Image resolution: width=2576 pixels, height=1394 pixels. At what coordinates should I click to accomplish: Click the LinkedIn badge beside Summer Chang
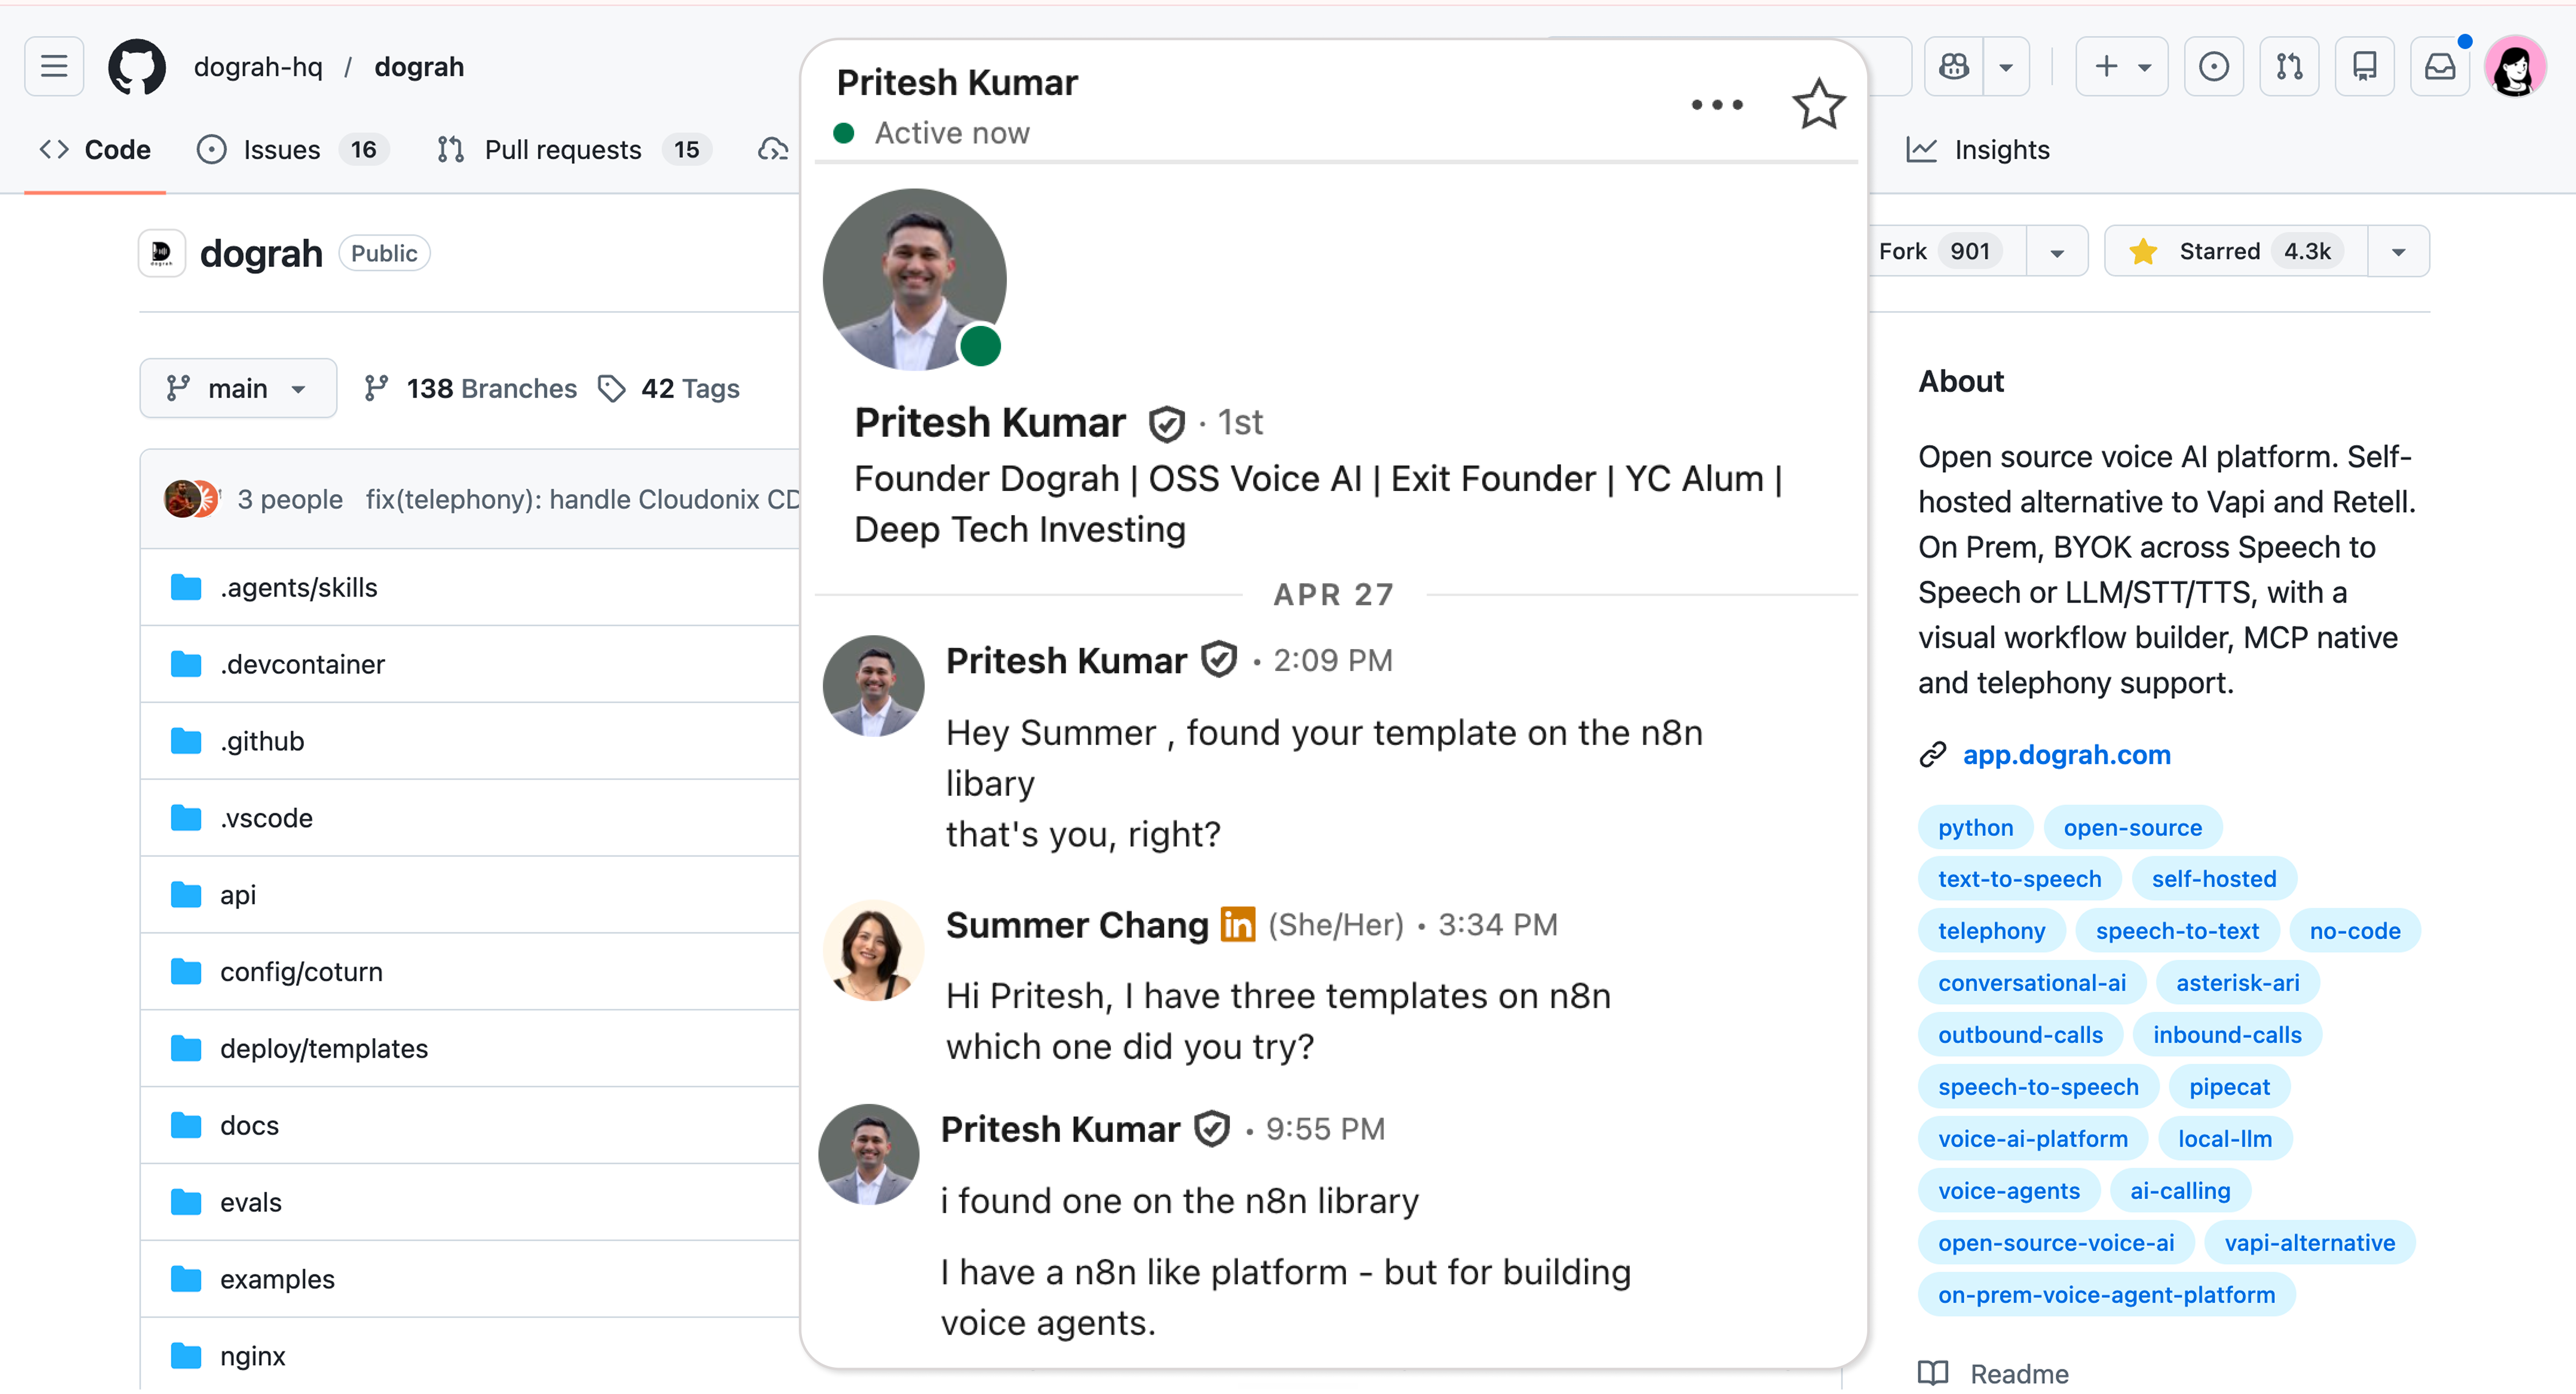tap(1237, 924)
